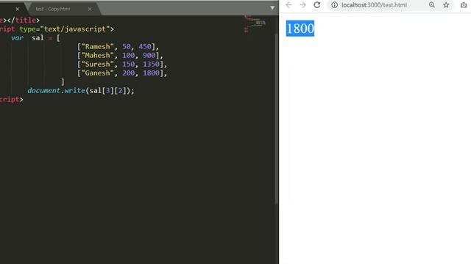Click the address bar URL localhost:3000/test.html
471x264 pixels.
pyautogui.click(x=374, y=5)
